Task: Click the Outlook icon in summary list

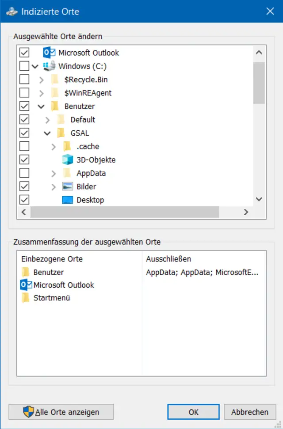Action: (x=26, y=285)
